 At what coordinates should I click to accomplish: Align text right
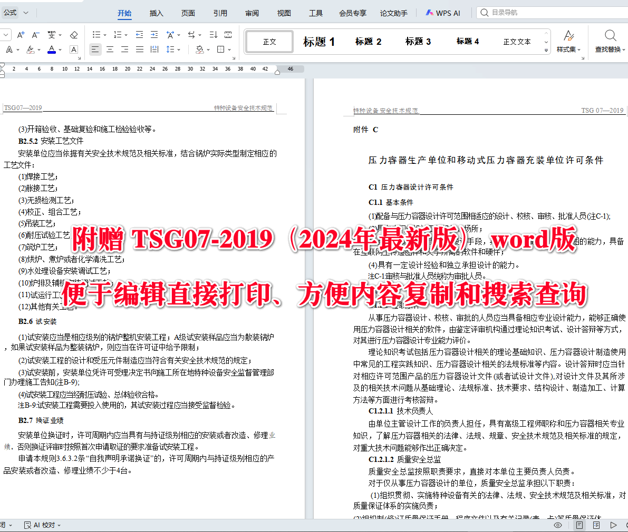(x=124, y=50)
